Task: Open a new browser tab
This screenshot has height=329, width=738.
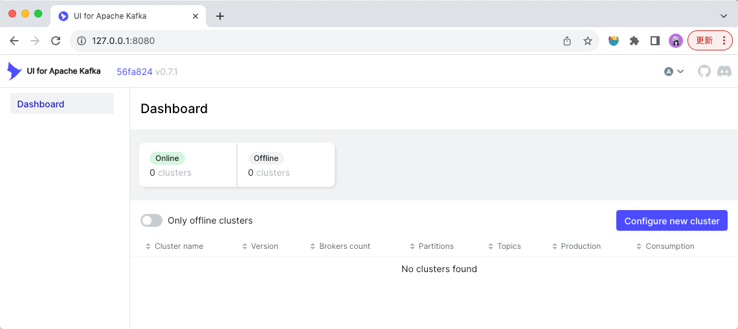Action: pyautogui.click(x=220, y=16)
